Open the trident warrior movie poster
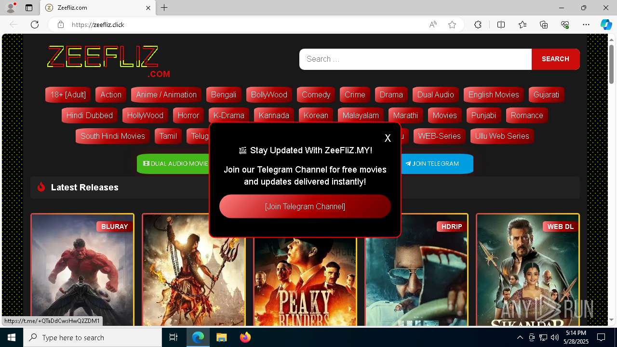The image size is (617, 347). (194, 270)
